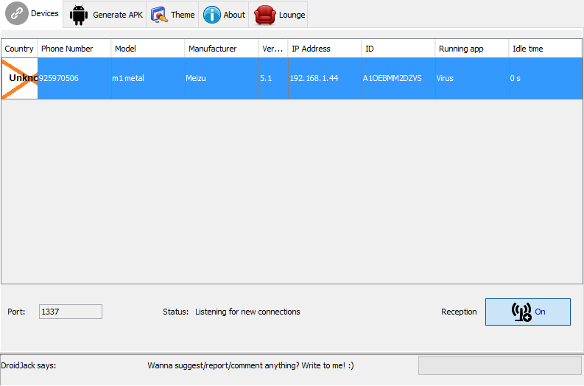Sort by Country column header
The height and width of the screenshot is (386, 584).
[x=19, y=49]
